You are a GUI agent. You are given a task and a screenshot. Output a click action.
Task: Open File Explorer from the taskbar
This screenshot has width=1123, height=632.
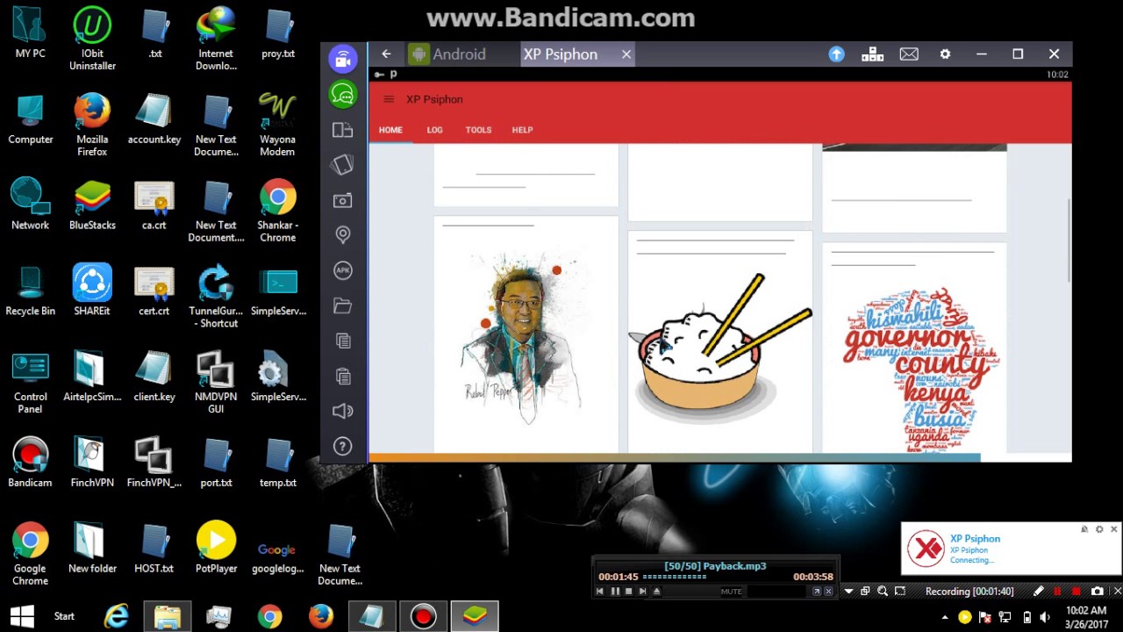click(167, 616)
